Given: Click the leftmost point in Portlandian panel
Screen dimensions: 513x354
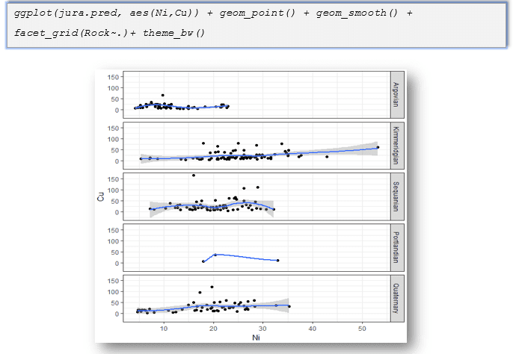Looking at the screenshot, I should pyautogui.click(x=203, y=261).
